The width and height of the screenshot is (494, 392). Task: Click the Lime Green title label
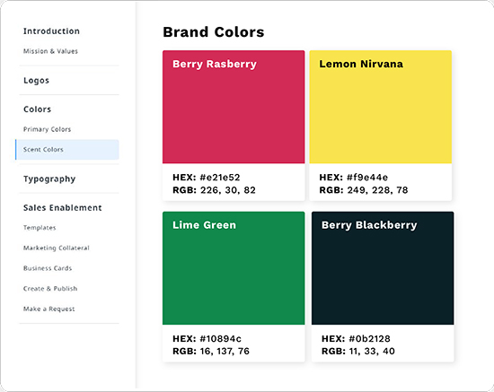204,225
